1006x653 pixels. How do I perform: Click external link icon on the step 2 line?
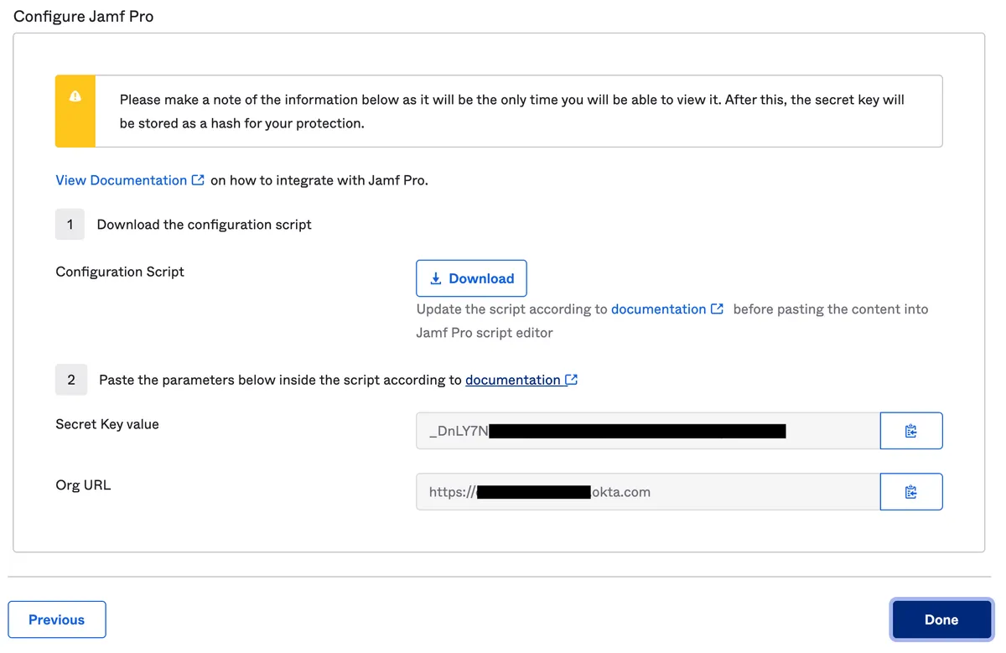(572, 380)
